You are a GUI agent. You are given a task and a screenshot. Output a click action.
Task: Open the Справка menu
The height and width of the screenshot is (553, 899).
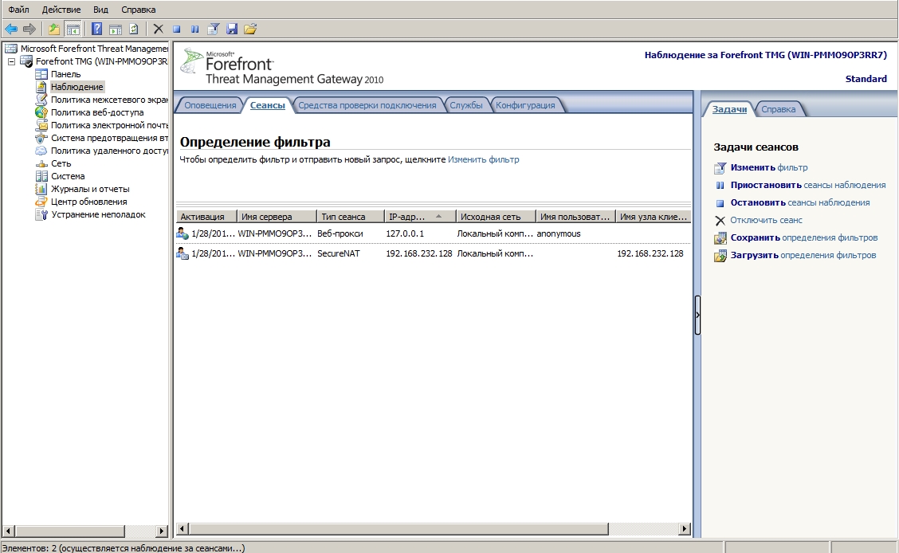pos(138,10)
